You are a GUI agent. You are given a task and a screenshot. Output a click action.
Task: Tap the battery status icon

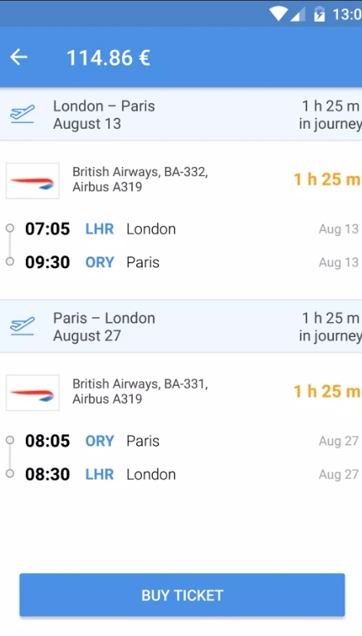[x=320, y=14]
